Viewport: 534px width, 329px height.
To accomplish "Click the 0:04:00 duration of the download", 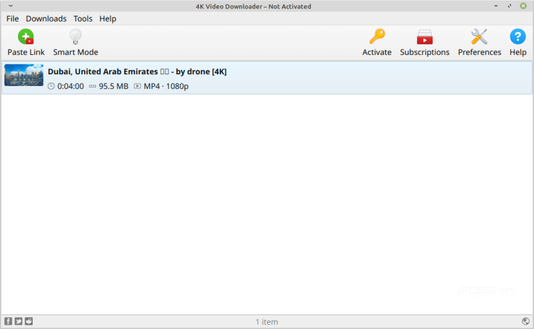I will [x=70, y=86].
